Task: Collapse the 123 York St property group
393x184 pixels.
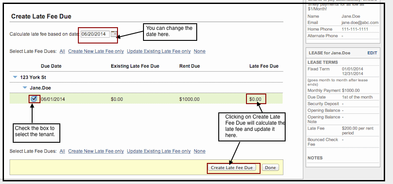Action: point(15,77)
